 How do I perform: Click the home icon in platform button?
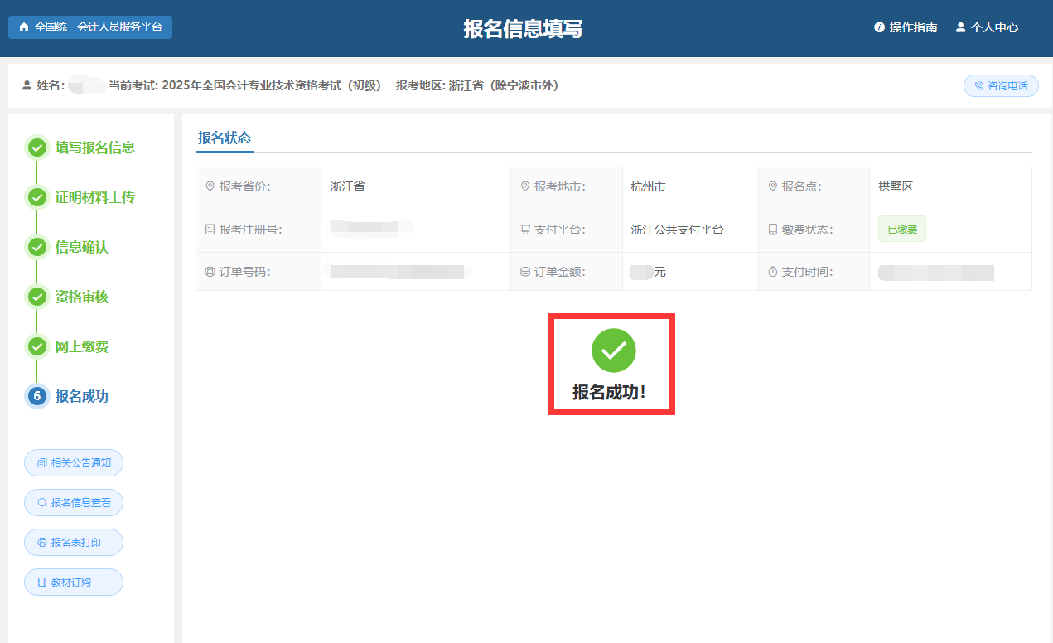tap(23, 27)
